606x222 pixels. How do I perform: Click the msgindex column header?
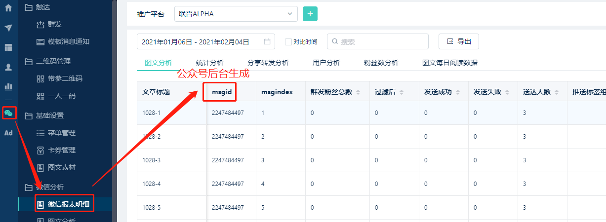(x=277, y=92)
